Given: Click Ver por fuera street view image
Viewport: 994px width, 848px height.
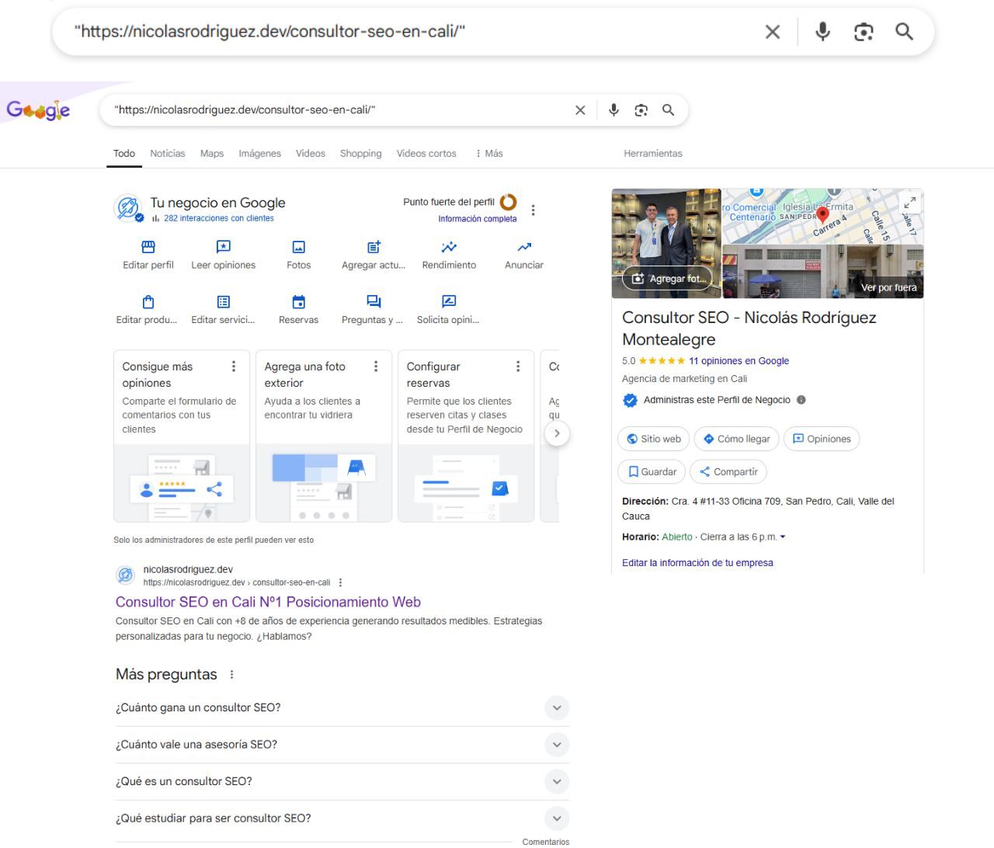Looking at the screenshot, I should tap(823, 272).
